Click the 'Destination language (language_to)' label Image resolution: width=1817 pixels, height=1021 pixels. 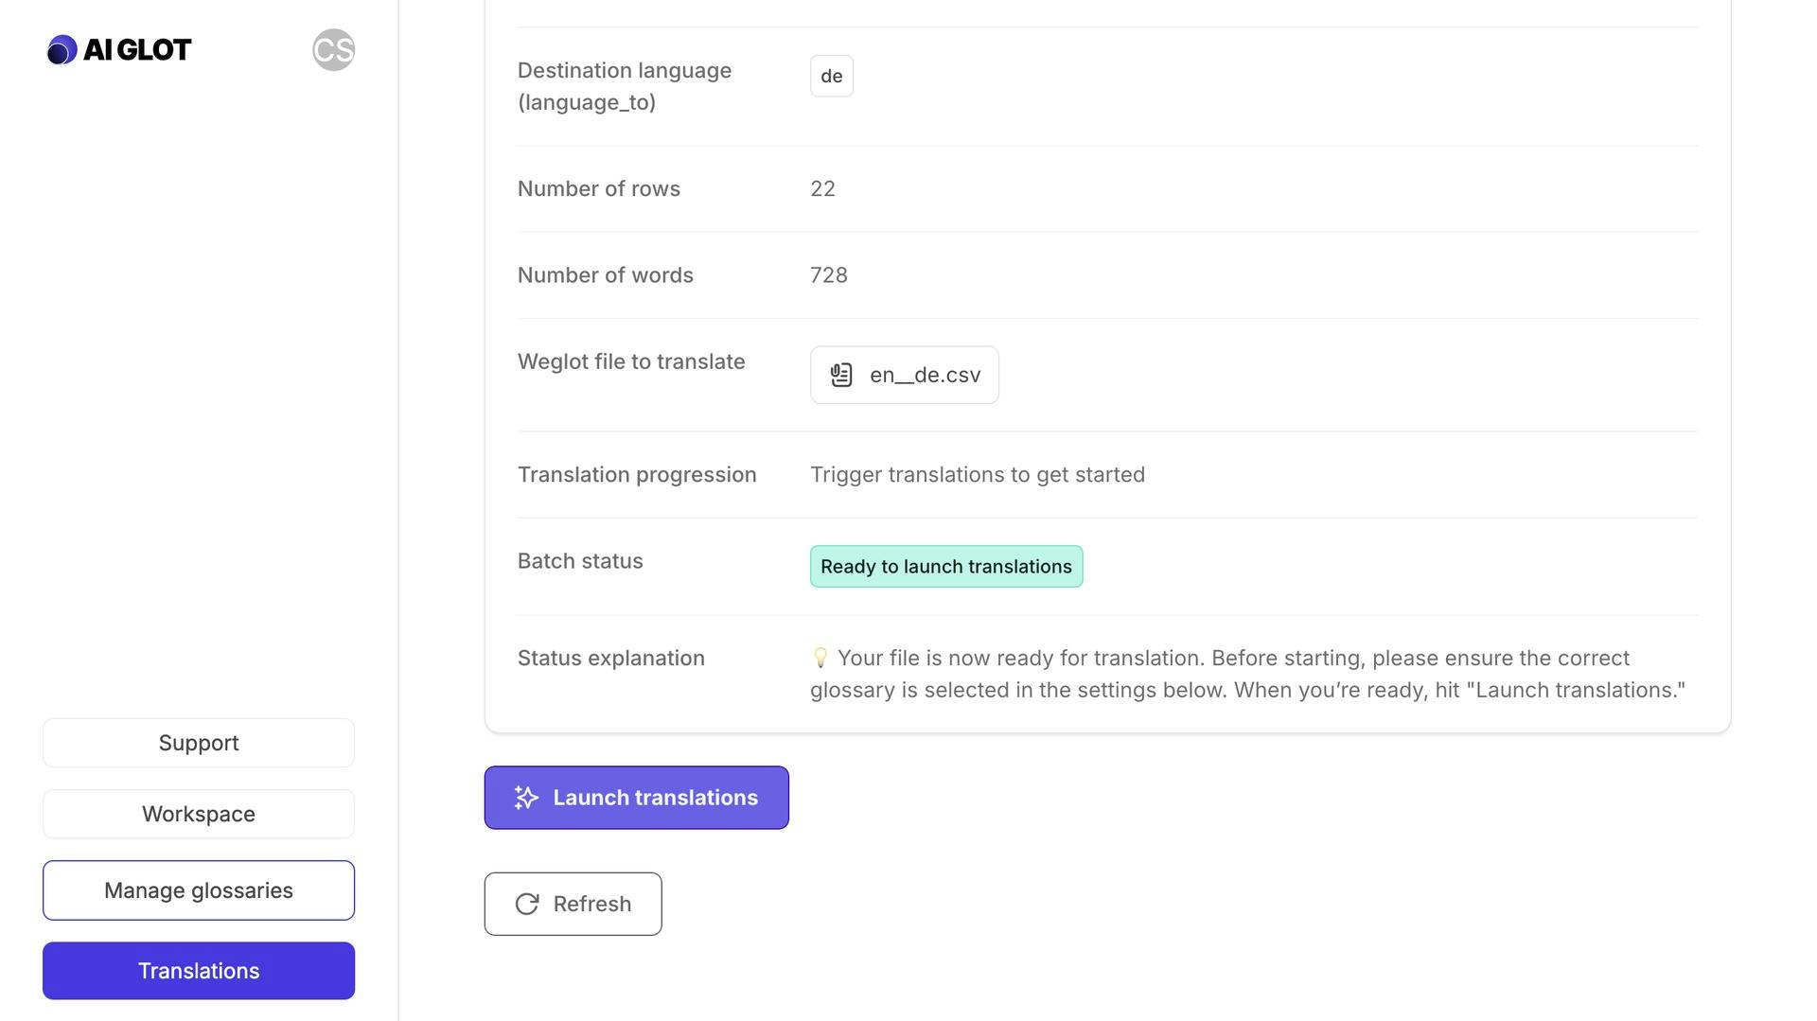(x=625, y=86)
